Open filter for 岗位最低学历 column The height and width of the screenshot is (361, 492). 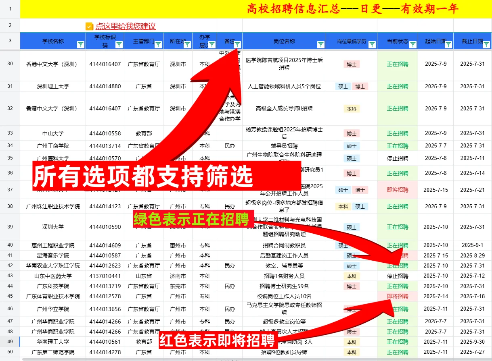pyautogui.click(x=372, y=45)
